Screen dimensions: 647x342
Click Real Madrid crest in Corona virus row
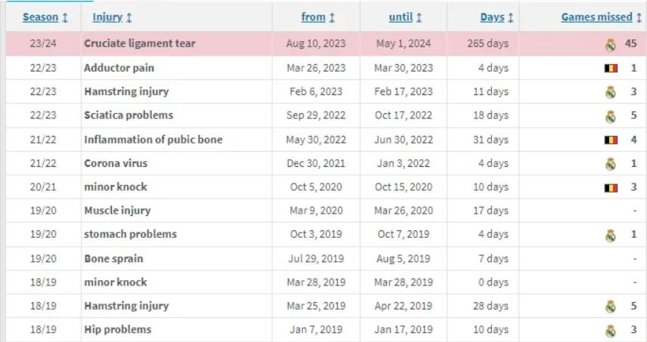pos(610,164)
